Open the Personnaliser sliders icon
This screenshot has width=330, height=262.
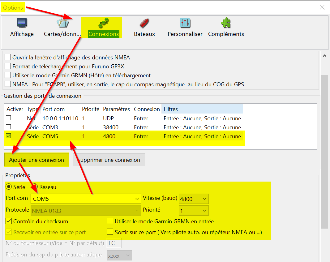[x=185, y=23]
